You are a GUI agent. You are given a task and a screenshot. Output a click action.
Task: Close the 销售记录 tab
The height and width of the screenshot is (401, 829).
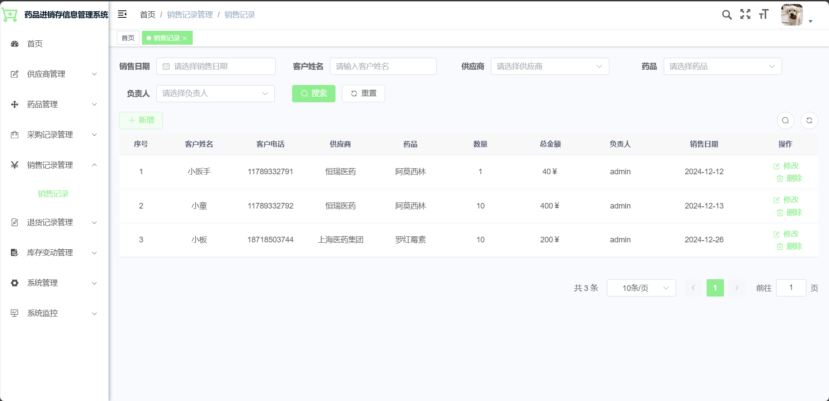point(185,39)
